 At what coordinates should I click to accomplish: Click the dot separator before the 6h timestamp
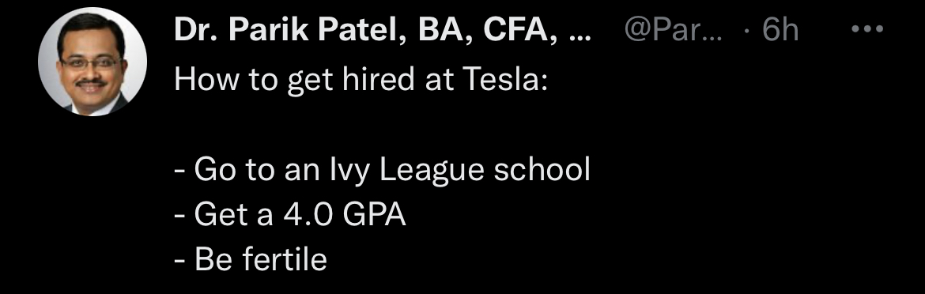748,31
